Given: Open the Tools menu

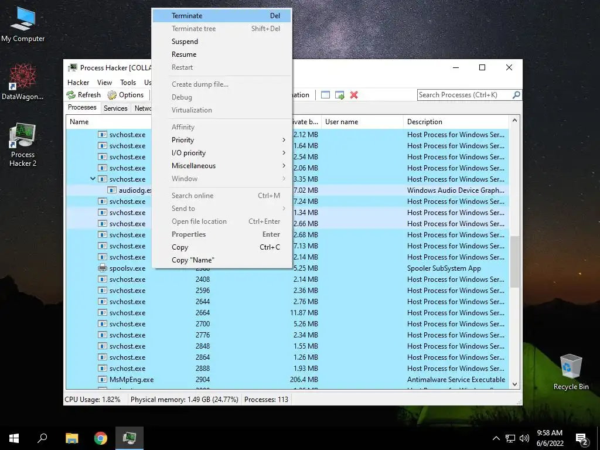Looking at the screenshot, I should [128, 82].
